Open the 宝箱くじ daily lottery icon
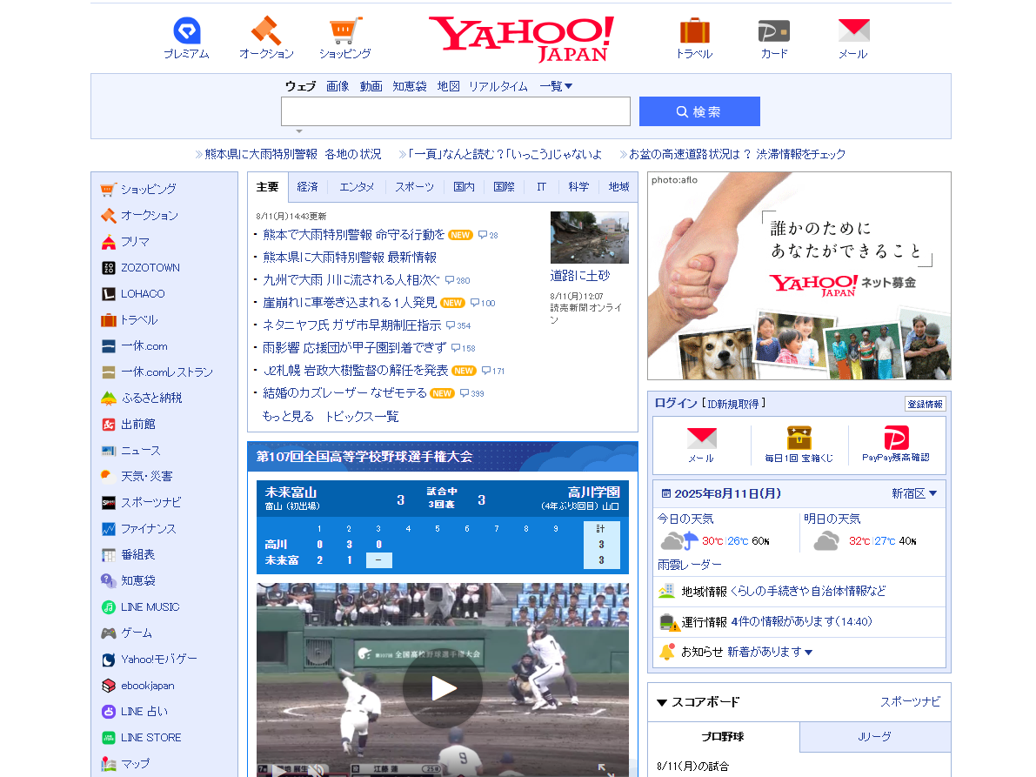This screenshot has width=1036, height=777. [801, 444]
